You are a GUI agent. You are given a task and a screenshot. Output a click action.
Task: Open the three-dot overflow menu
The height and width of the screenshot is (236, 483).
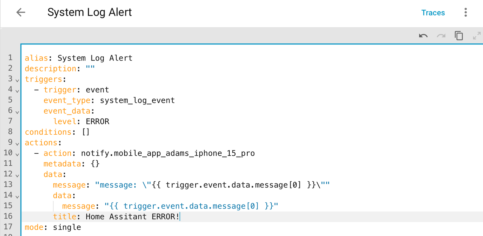465,13
